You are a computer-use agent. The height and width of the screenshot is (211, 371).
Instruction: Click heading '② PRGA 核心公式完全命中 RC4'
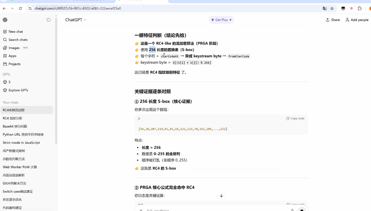[164, 187]
